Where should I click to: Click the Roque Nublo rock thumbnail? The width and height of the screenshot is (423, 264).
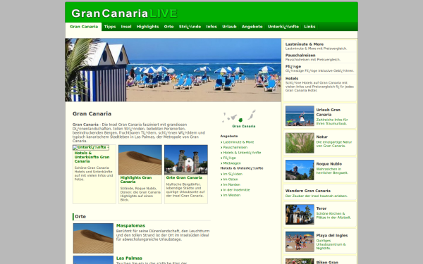click(x=300, y=170)
